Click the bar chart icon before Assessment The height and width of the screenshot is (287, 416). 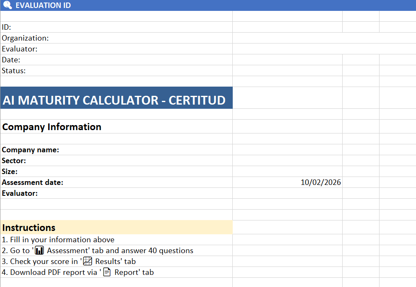[x=39, y=251]
